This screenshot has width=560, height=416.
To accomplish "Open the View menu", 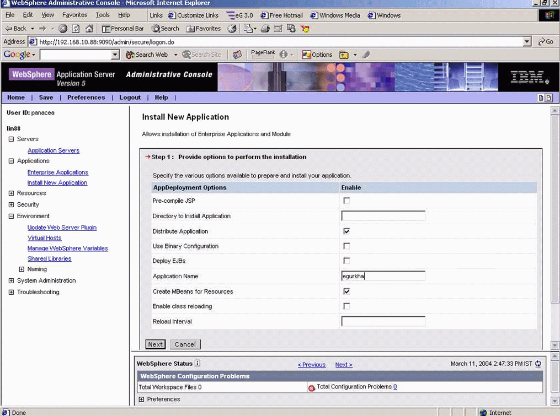I will 47,15.
